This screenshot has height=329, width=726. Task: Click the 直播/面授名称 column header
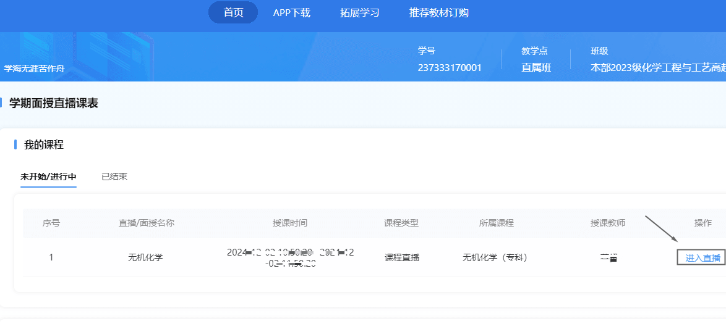(x=147, y=223)
